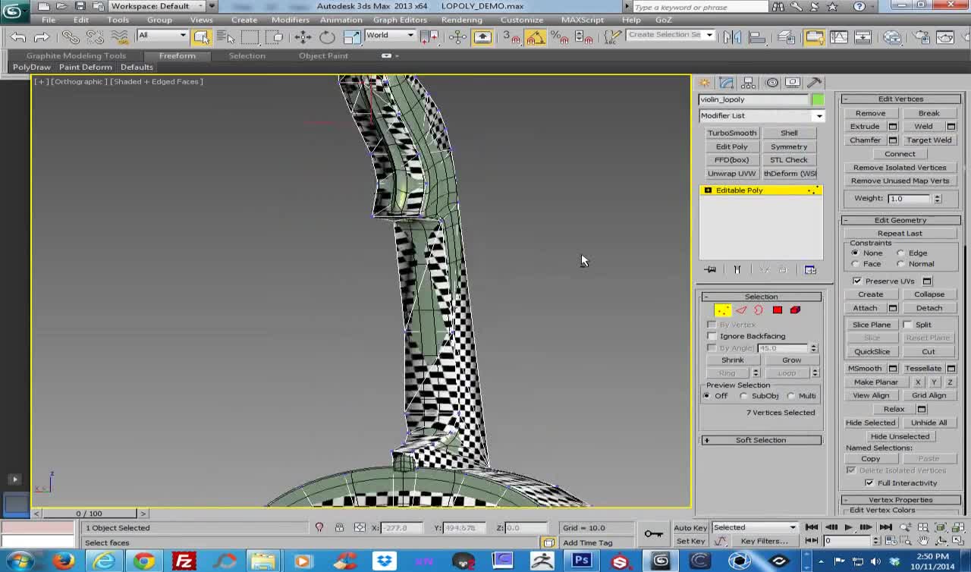971x572 pixels.
Task: Select Multi preview selection radio
Action: (790, 396)
